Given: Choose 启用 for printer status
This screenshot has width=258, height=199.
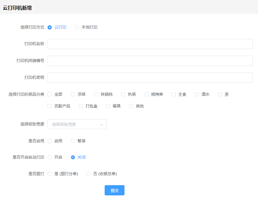Looking at the screenshot, I should click(x=50, y=141).
